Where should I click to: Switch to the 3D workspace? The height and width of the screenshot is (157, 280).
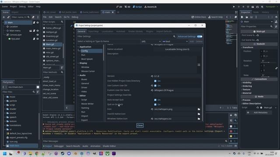pyautogui.click(x=127, y=7)
